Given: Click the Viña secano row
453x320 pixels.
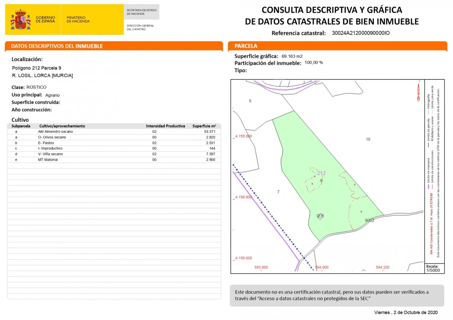Looking at the screenshot, I should click(x=114, y=154).
